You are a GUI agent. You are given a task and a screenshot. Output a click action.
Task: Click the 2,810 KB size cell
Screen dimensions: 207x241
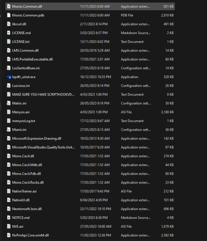coord(167,15)
